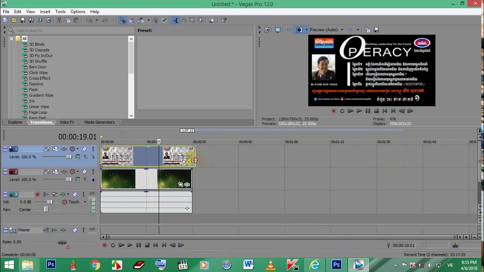Screen dimensions: 484x272
Task: Solo video track 2
Action: (93, 172)
